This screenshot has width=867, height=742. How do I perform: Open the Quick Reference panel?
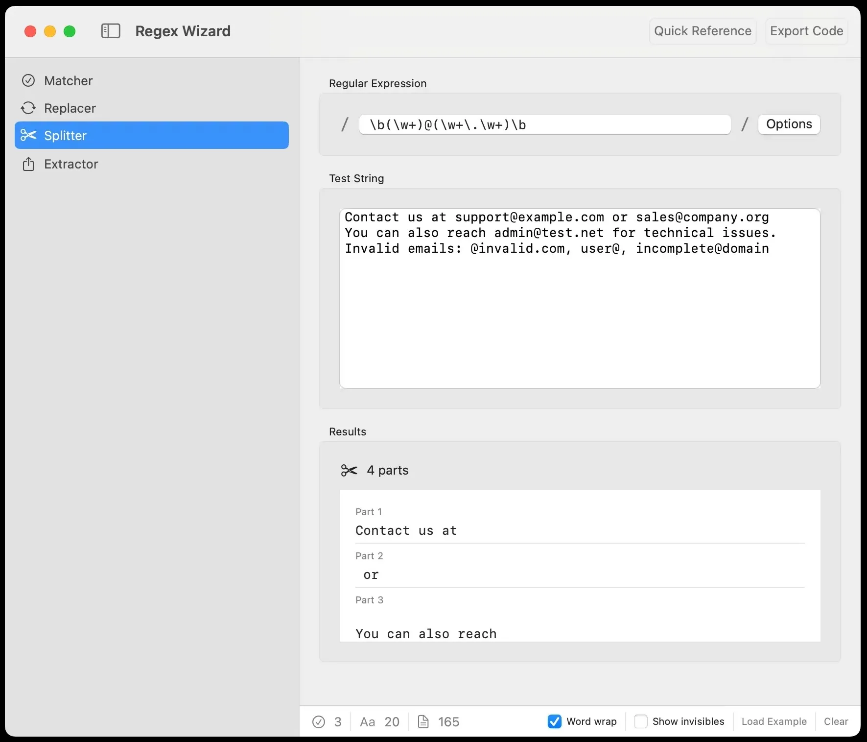703,31
